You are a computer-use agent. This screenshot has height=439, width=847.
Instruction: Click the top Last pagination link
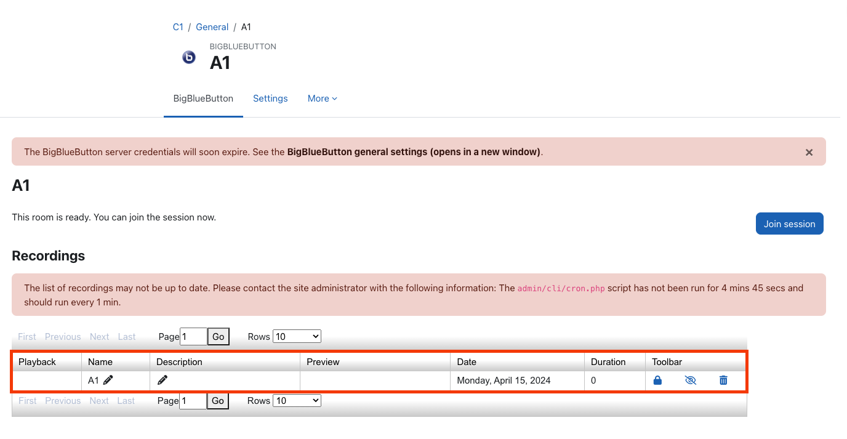pos(127,337)
